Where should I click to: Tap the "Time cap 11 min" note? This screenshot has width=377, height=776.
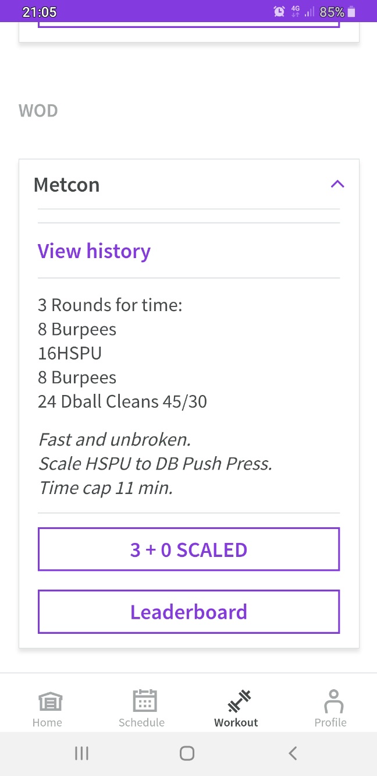pos(105,488)
